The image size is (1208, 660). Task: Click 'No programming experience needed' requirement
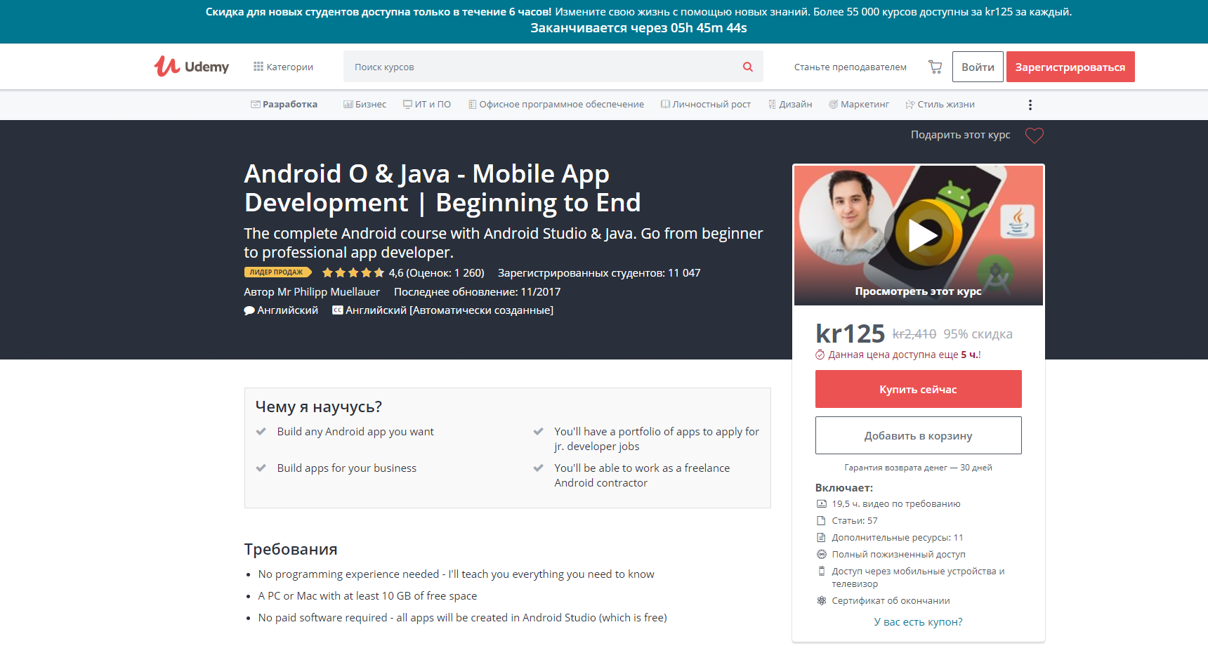point(457,574)
